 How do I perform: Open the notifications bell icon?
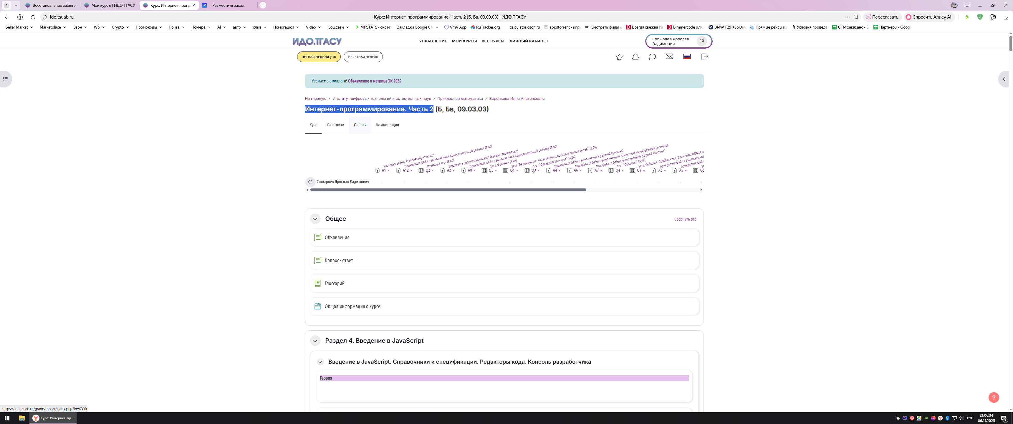coord(635,57)
